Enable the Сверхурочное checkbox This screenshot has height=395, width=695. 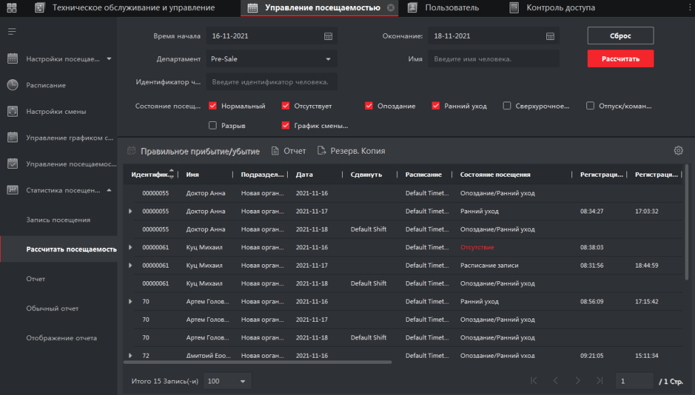(506, 106)
